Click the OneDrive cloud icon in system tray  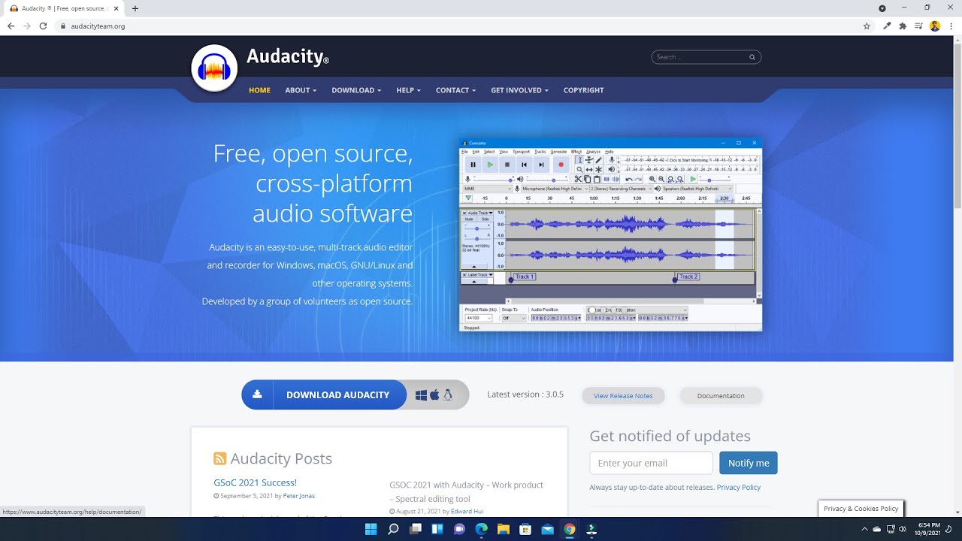click(x=876, y=529)
